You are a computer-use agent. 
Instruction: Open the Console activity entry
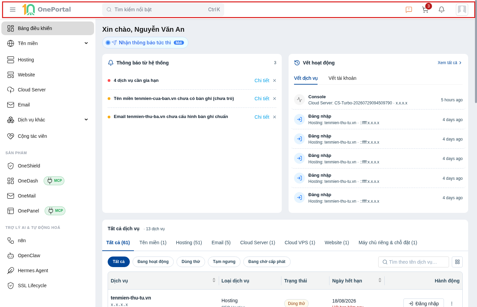click(x=378, y=100)
